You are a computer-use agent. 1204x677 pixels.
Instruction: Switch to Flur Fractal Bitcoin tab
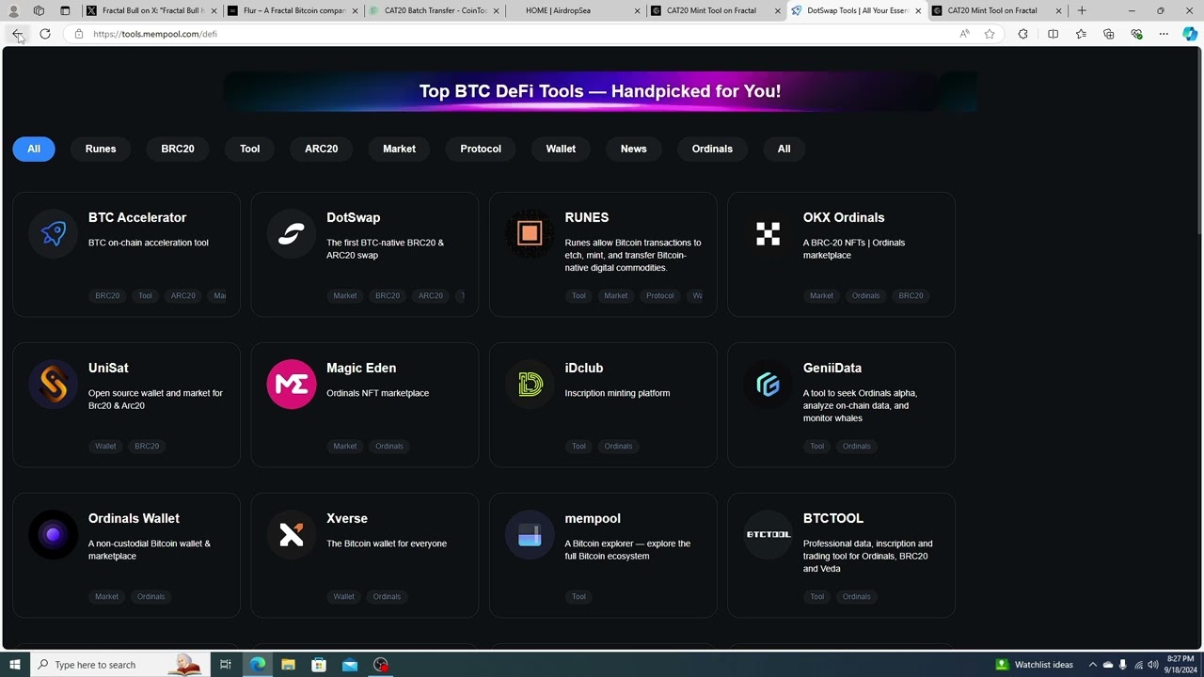pos(292,10)
